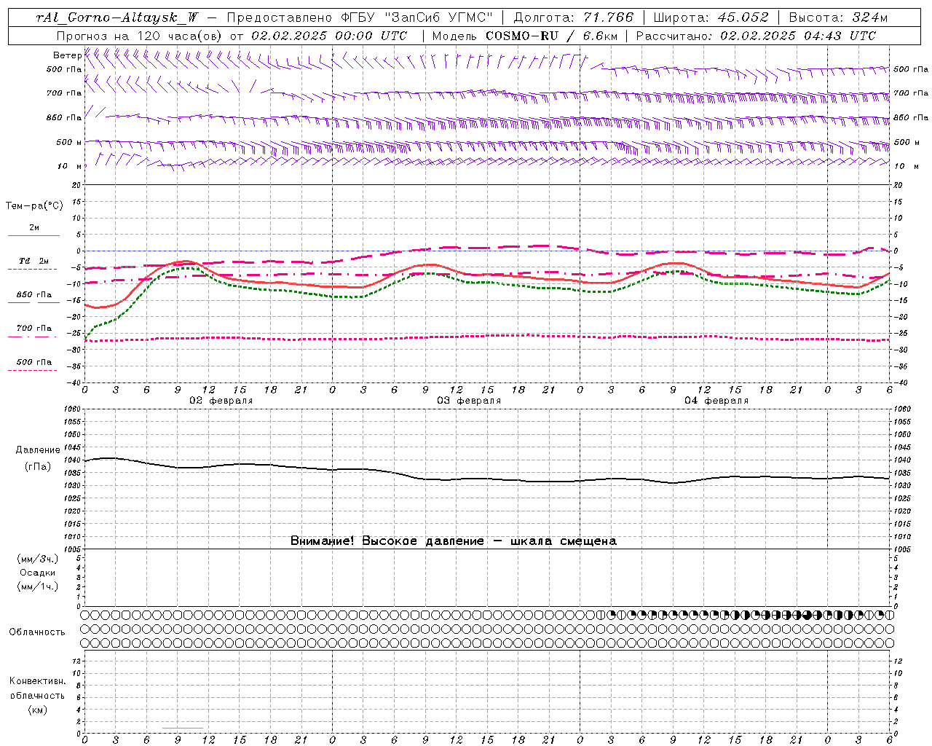Image resolution: width=932 pixels, height=746 pixels.
Task: Click the 02 февраля date label
Action: [x=221, y=401]
